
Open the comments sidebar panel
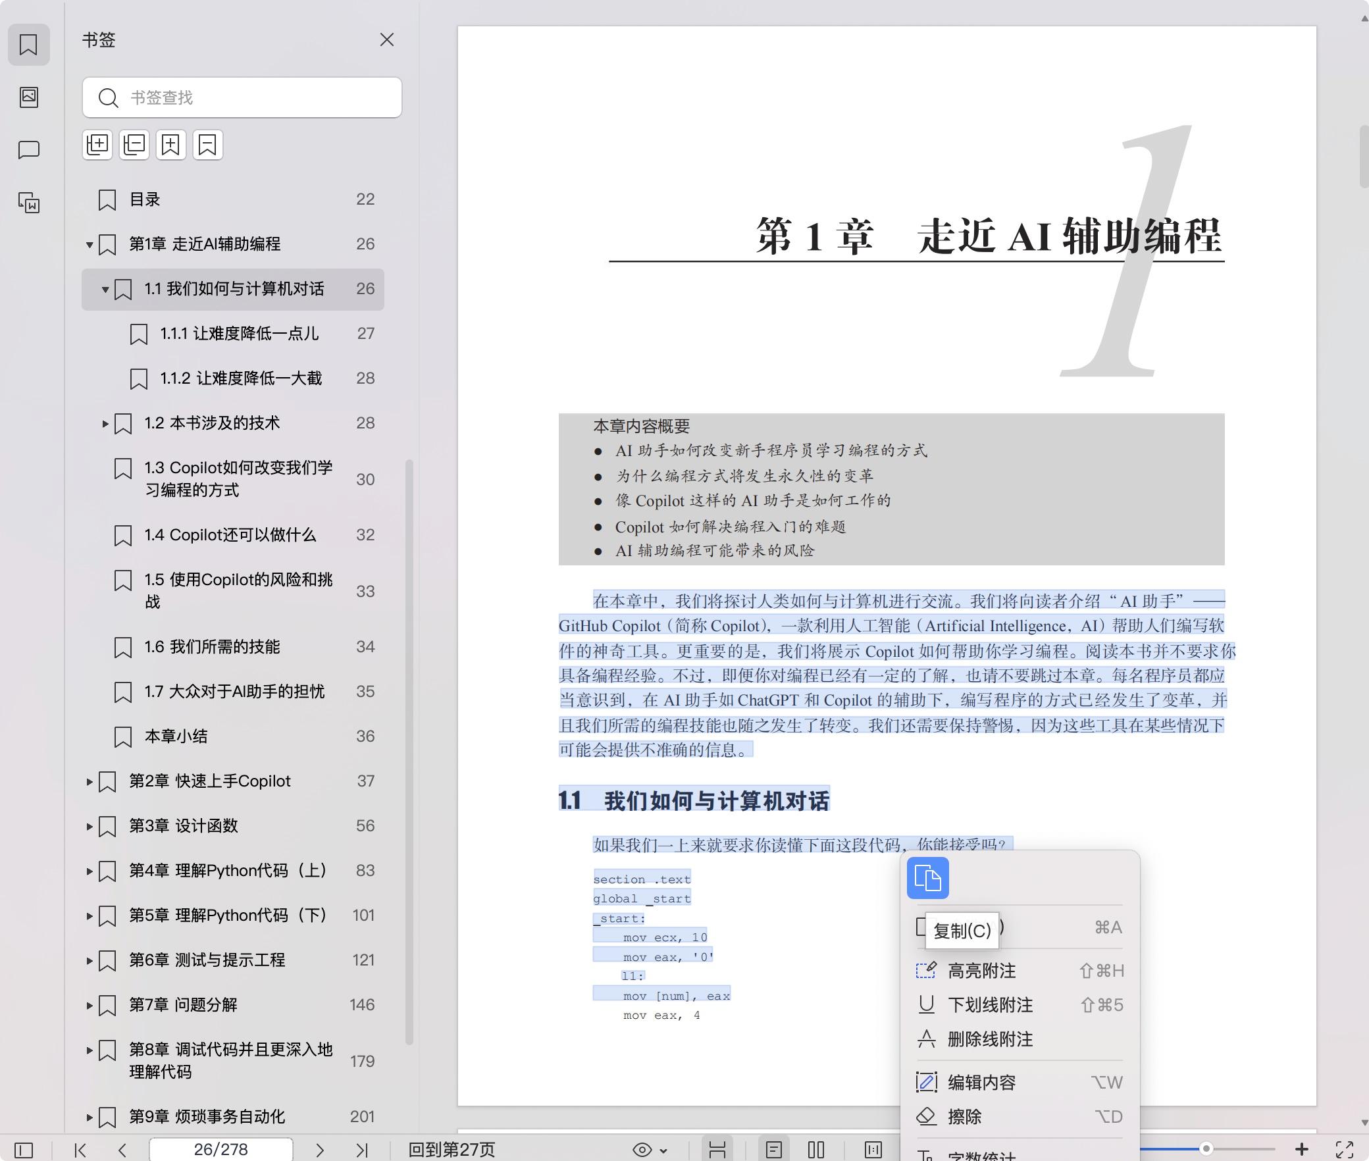click(x=28, y=149)
